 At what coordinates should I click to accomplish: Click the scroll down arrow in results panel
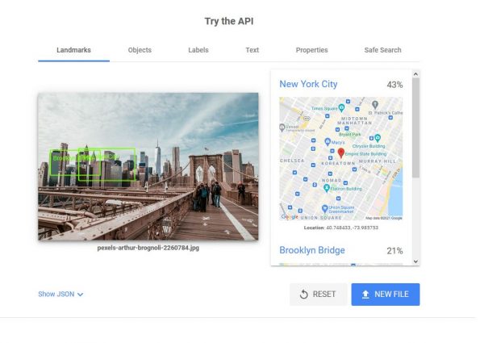[415, 261]
